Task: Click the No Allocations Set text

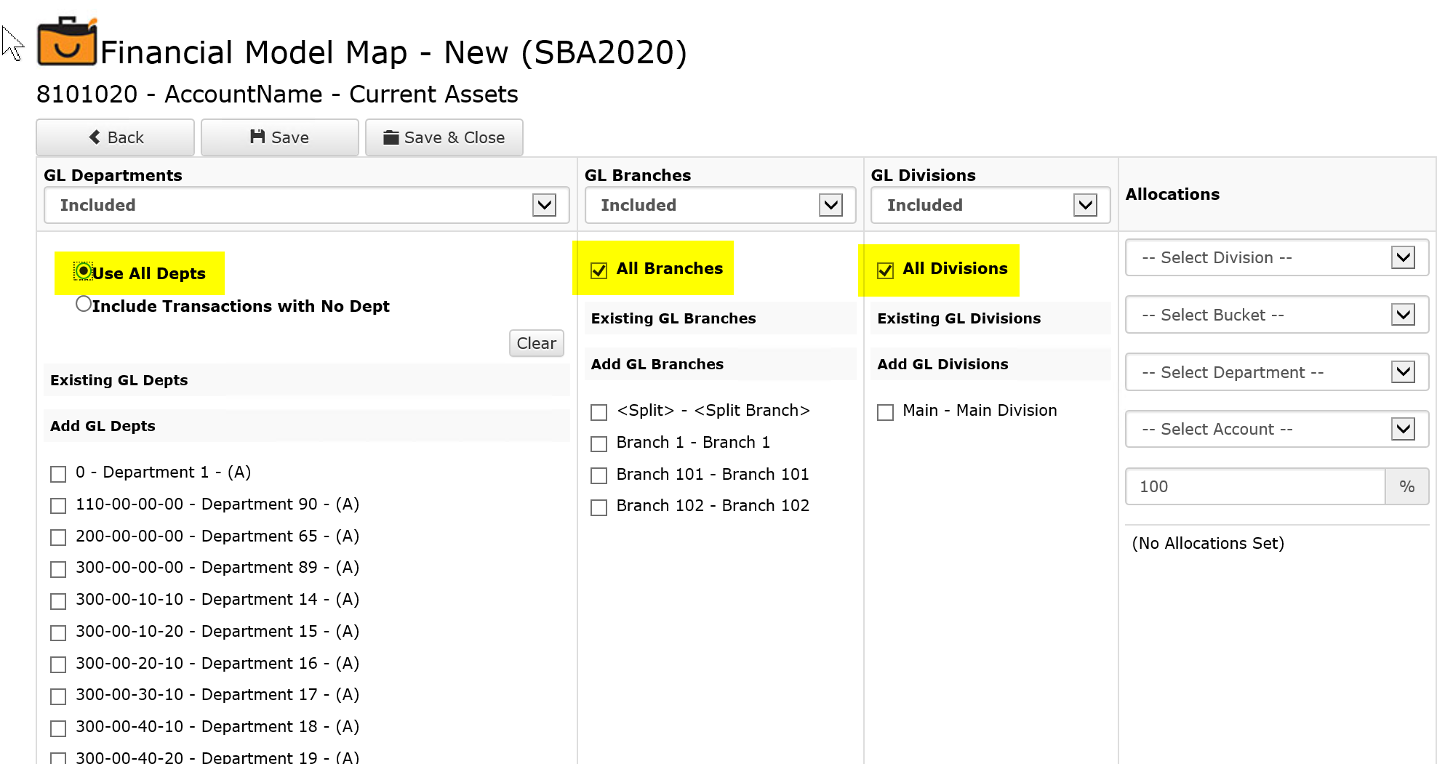Action: [x=1208, y=543]
